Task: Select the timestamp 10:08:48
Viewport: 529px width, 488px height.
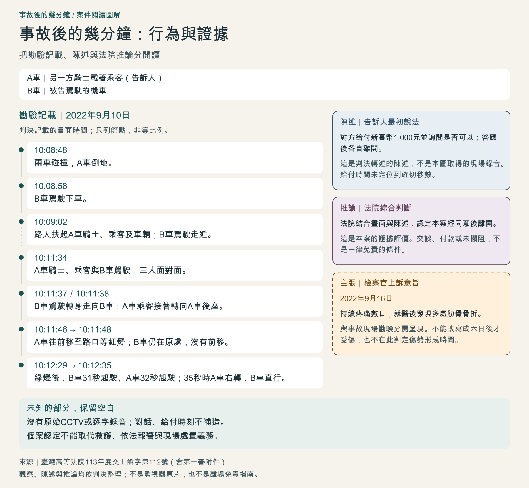Action: click(x=51, y=150)
